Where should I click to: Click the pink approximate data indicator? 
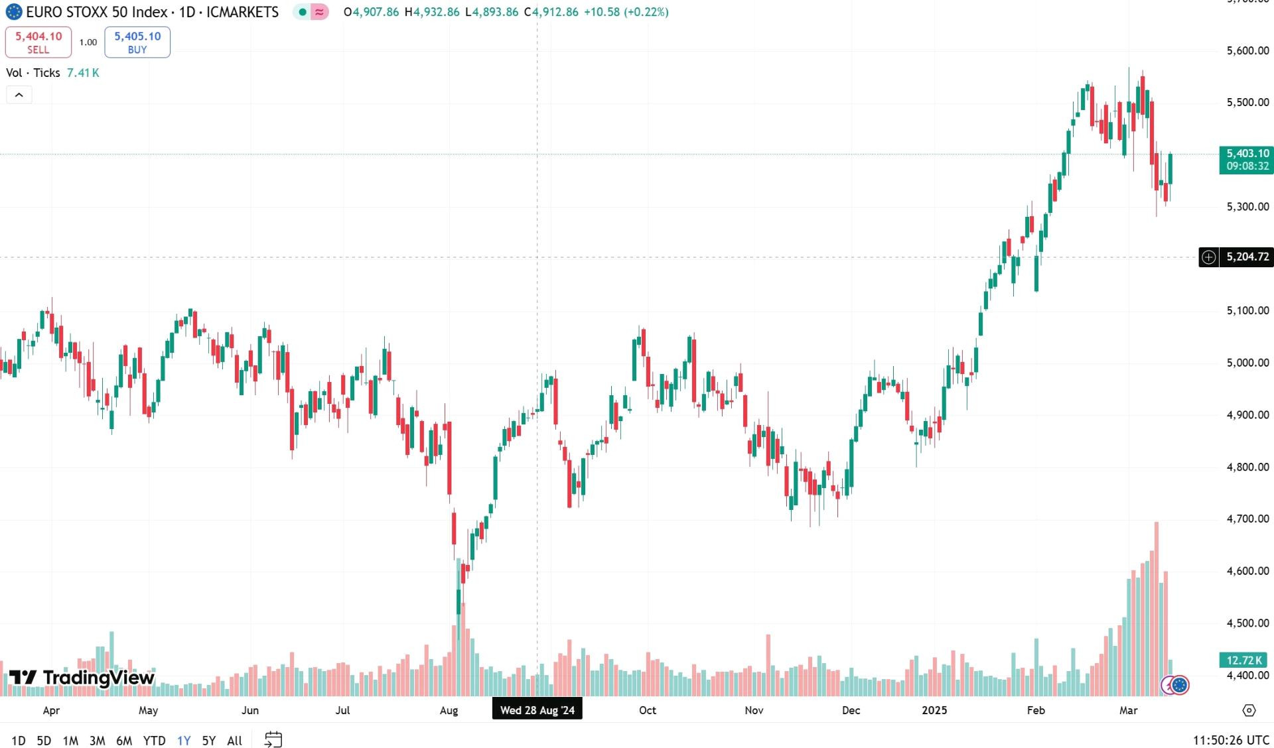click(320, 12)
